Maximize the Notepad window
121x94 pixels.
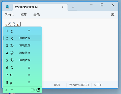click(x=102, y=5)
